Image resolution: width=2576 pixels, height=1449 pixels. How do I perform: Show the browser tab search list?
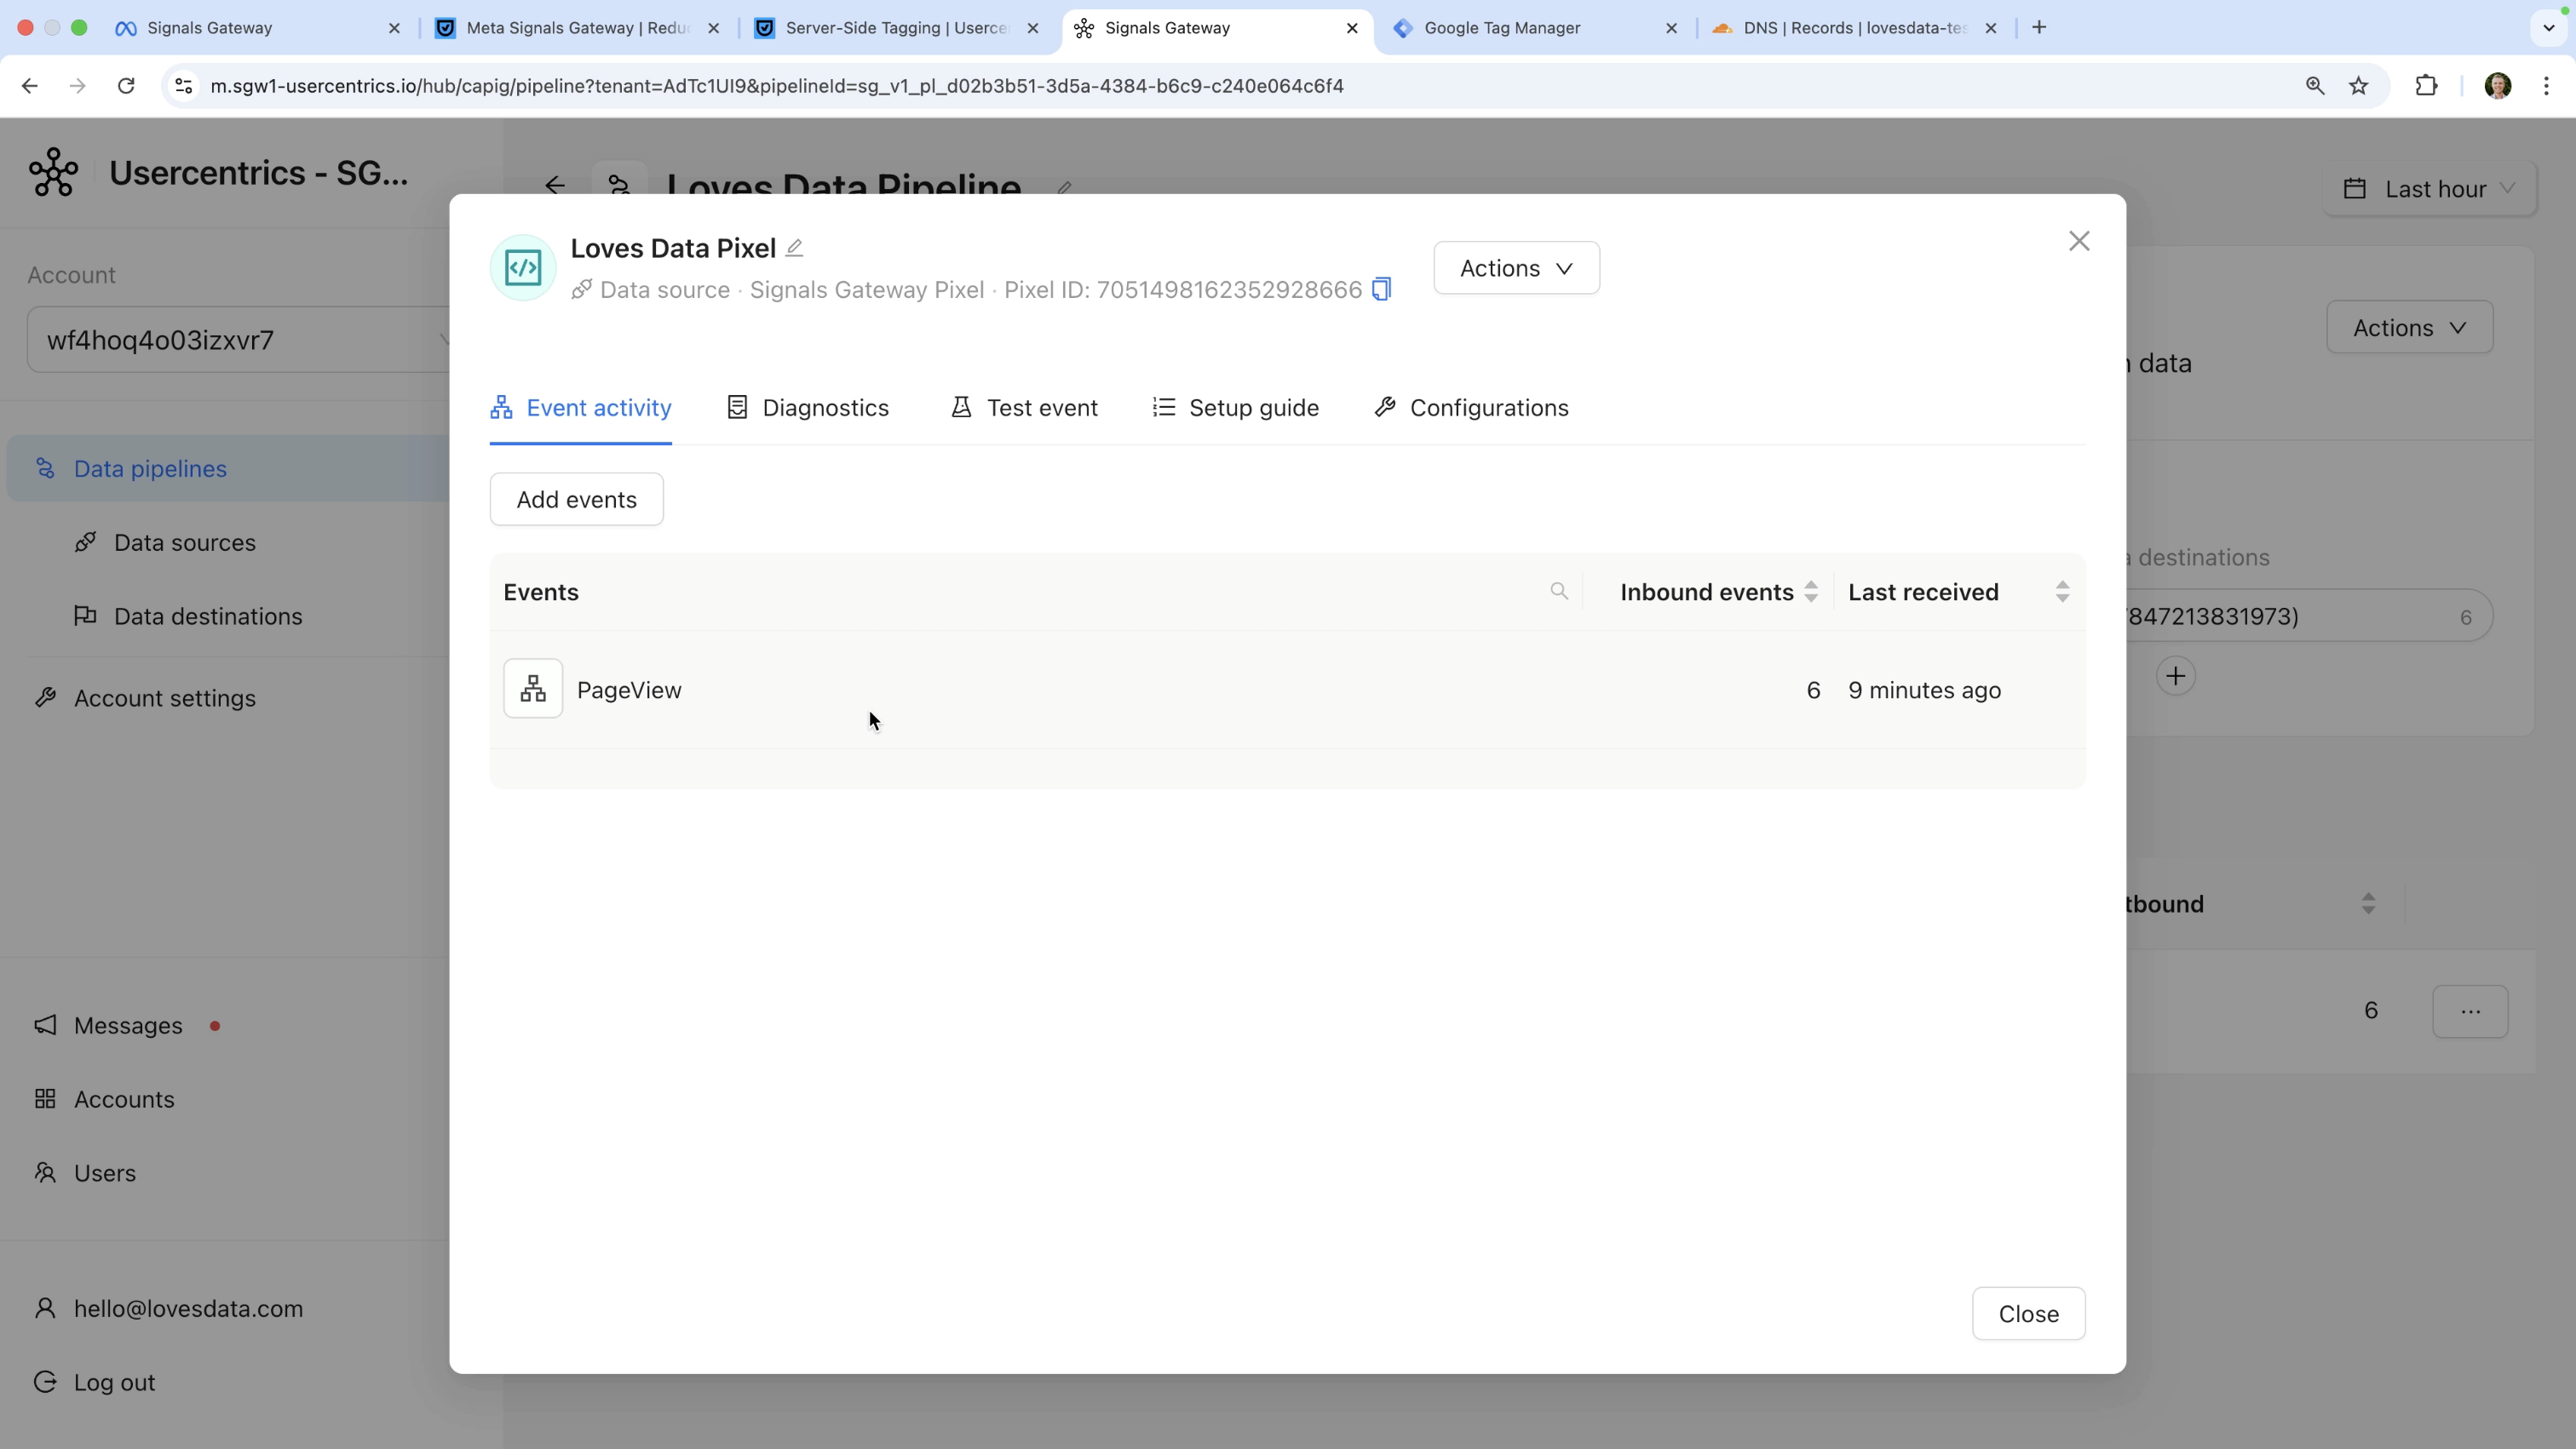click(2548, 27)
